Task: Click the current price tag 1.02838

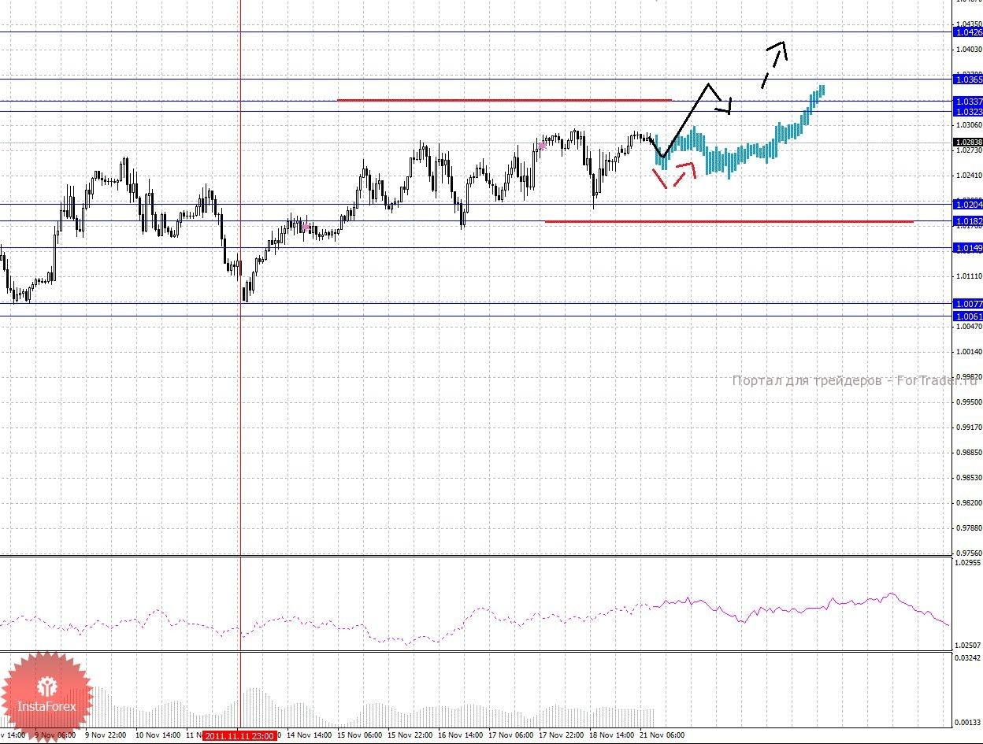Action: click(967, 143)
